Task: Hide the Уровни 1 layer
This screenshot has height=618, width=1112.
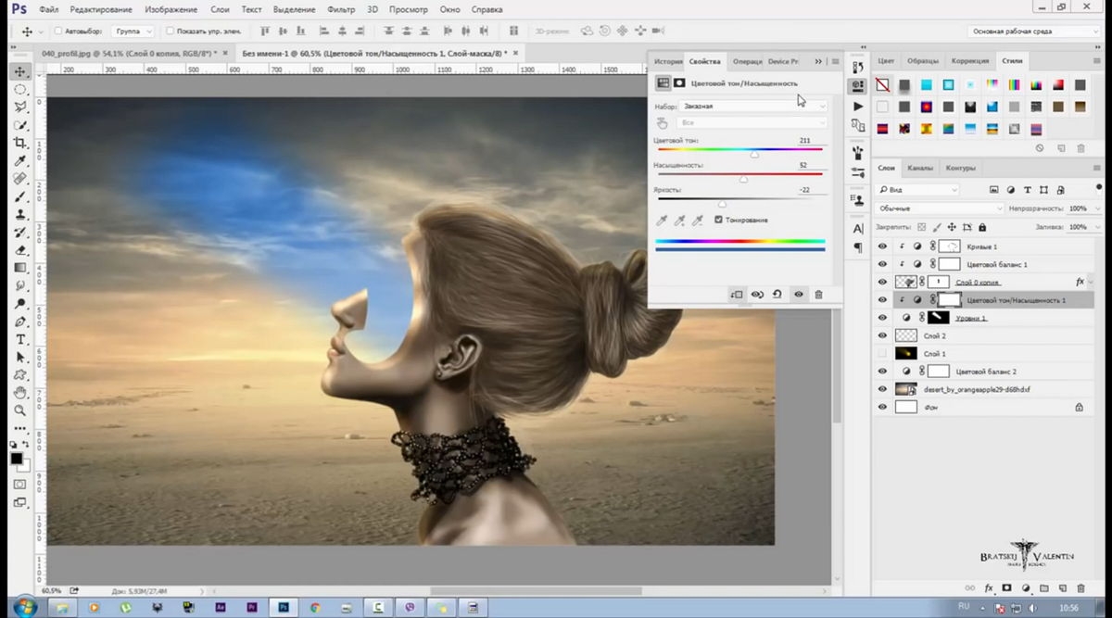Action: pos(882,318)
